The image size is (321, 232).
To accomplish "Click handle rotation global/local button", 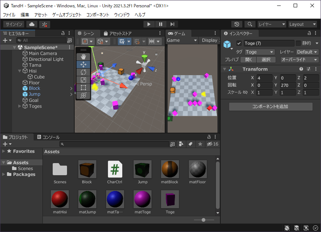I will point(102,41).
